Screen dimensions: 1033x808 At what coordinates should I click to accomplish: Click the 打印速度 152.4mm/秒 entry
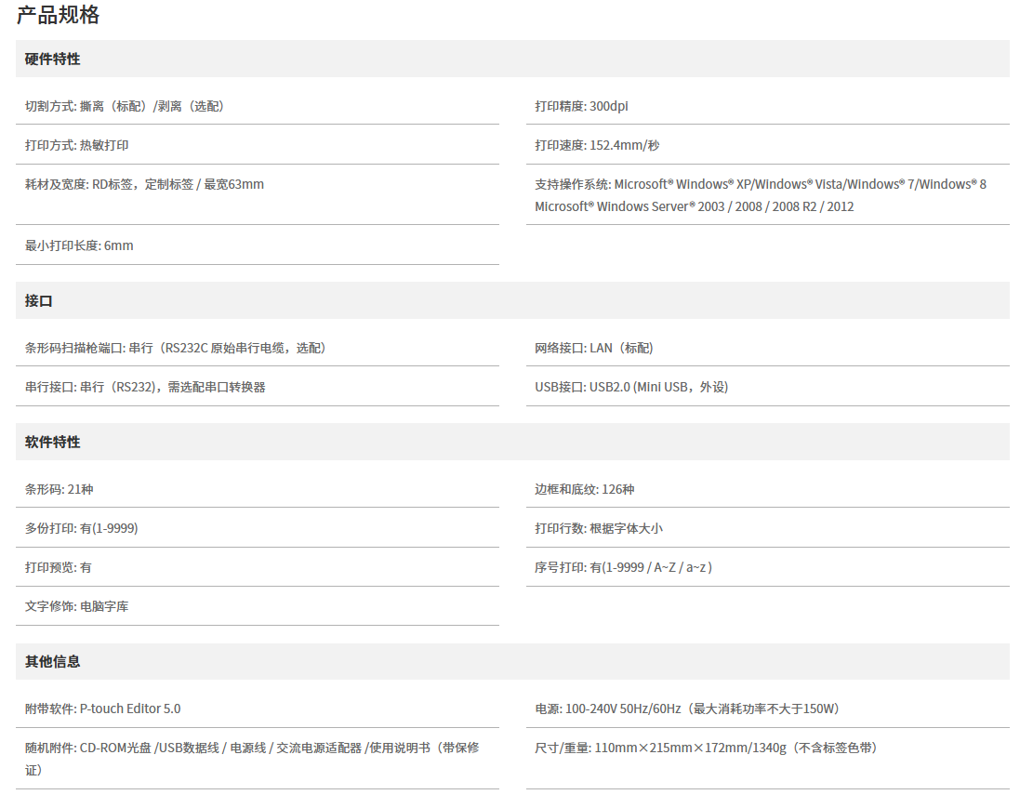pos(597,145)
